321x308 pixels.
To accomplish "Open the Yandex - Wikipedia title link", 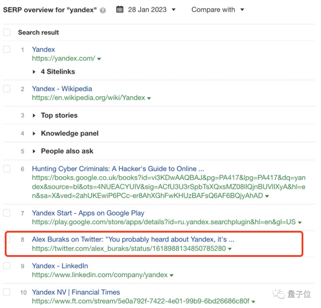I will coord(62,89).
